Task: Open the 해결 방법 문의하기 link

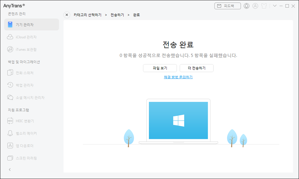Action: tap(178, 77)
